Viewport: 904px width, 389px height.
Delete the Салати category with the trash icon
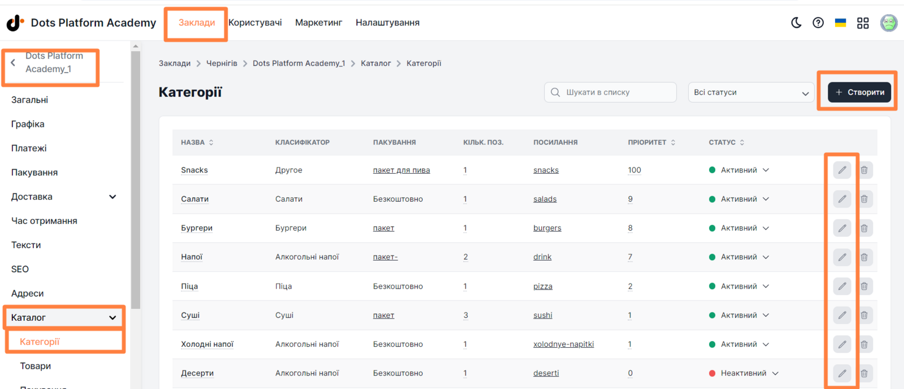click(864, 199)
